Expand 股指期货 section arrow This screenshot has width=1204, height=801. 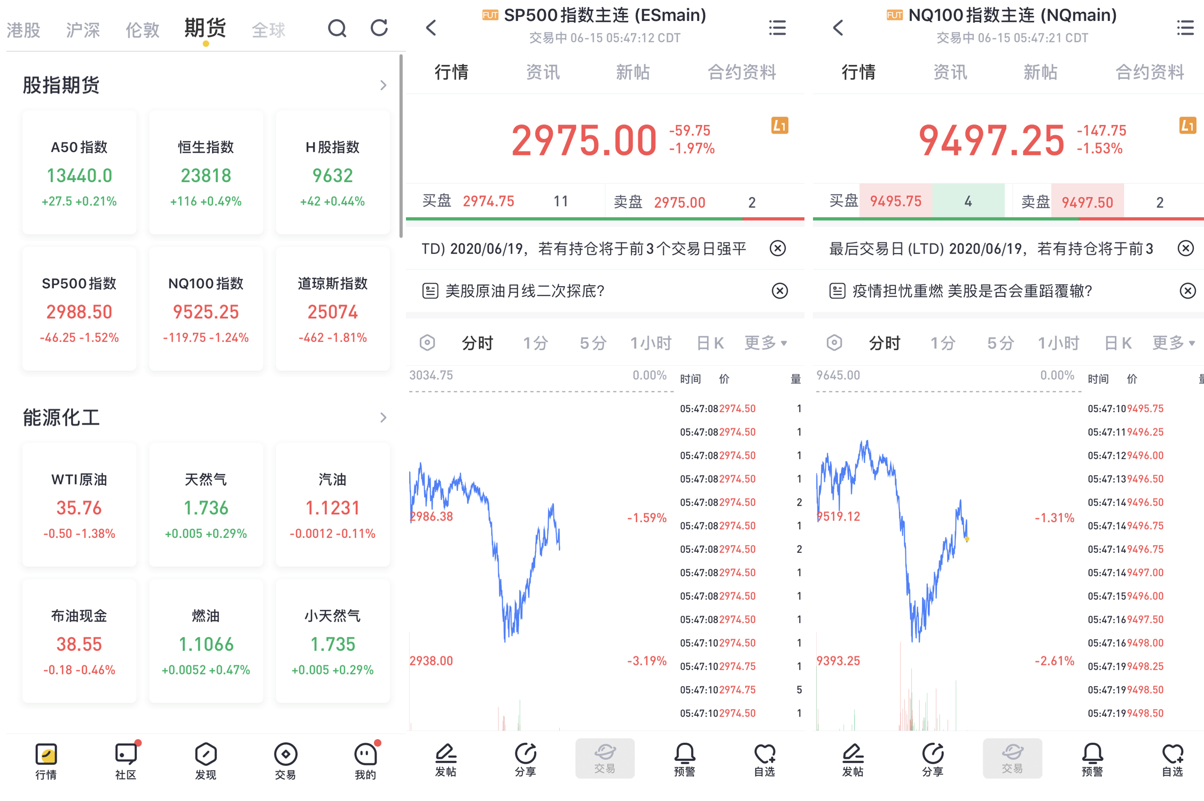pos(383,85)
